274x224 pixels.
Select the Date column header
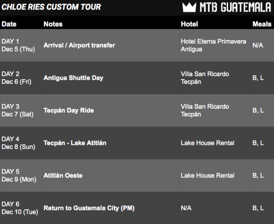point(9,24)
